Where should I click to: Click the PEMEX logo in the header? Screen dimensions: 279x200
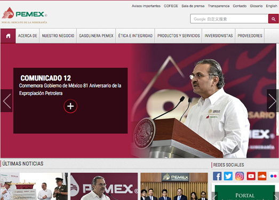coord(25,15)
